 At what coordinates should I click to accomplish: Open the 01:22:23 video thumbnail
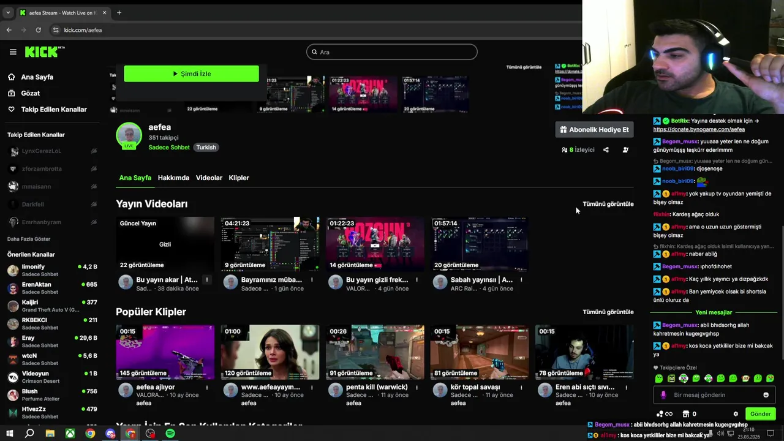pos(375,244)
